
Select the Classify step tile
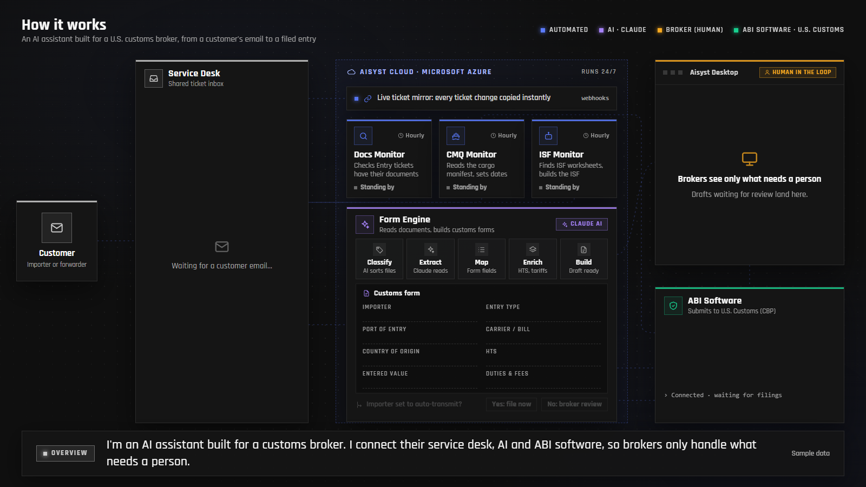tap(379, 259)
